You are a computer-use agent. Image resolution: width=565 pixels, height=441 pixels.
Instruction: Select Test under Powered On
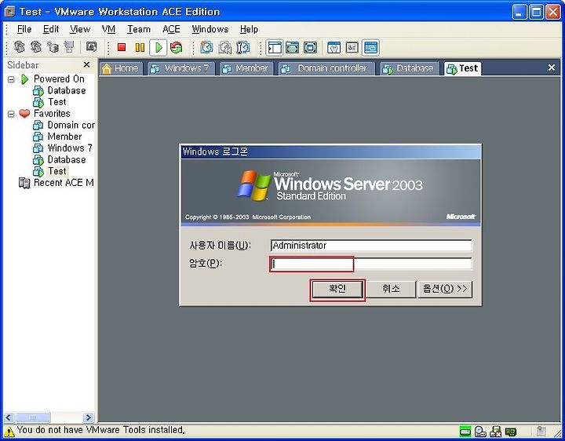[49, 102]
